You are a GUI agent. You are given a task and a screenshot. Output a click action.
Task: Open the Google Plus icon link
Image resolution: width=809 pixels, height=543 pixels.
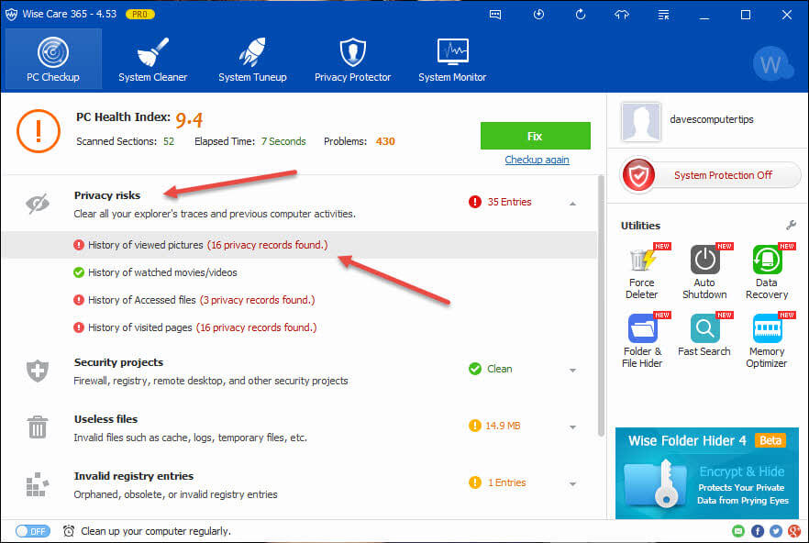794,530
